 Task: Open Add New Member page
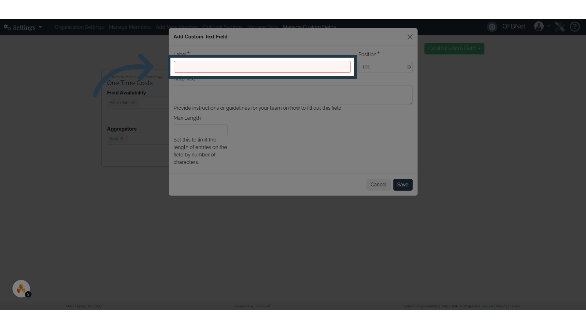click(x=177, y=27)
